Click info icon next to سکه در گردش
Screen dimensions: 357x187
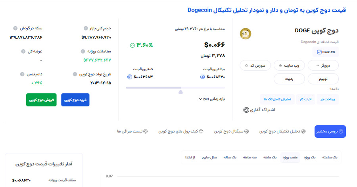pyautogui.click(x=15, y=28)
